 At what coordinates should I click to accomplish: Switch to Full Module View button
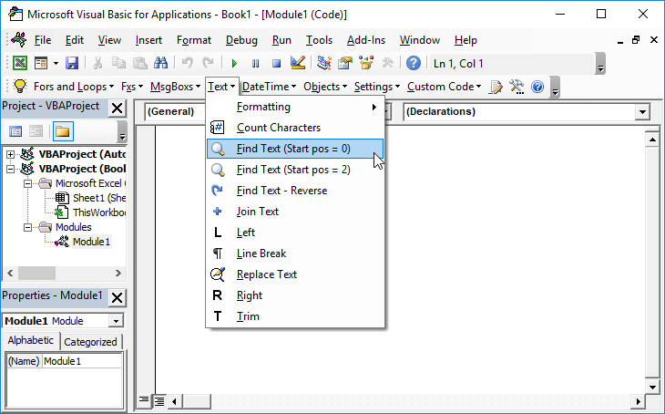click(x=159, y=400)
